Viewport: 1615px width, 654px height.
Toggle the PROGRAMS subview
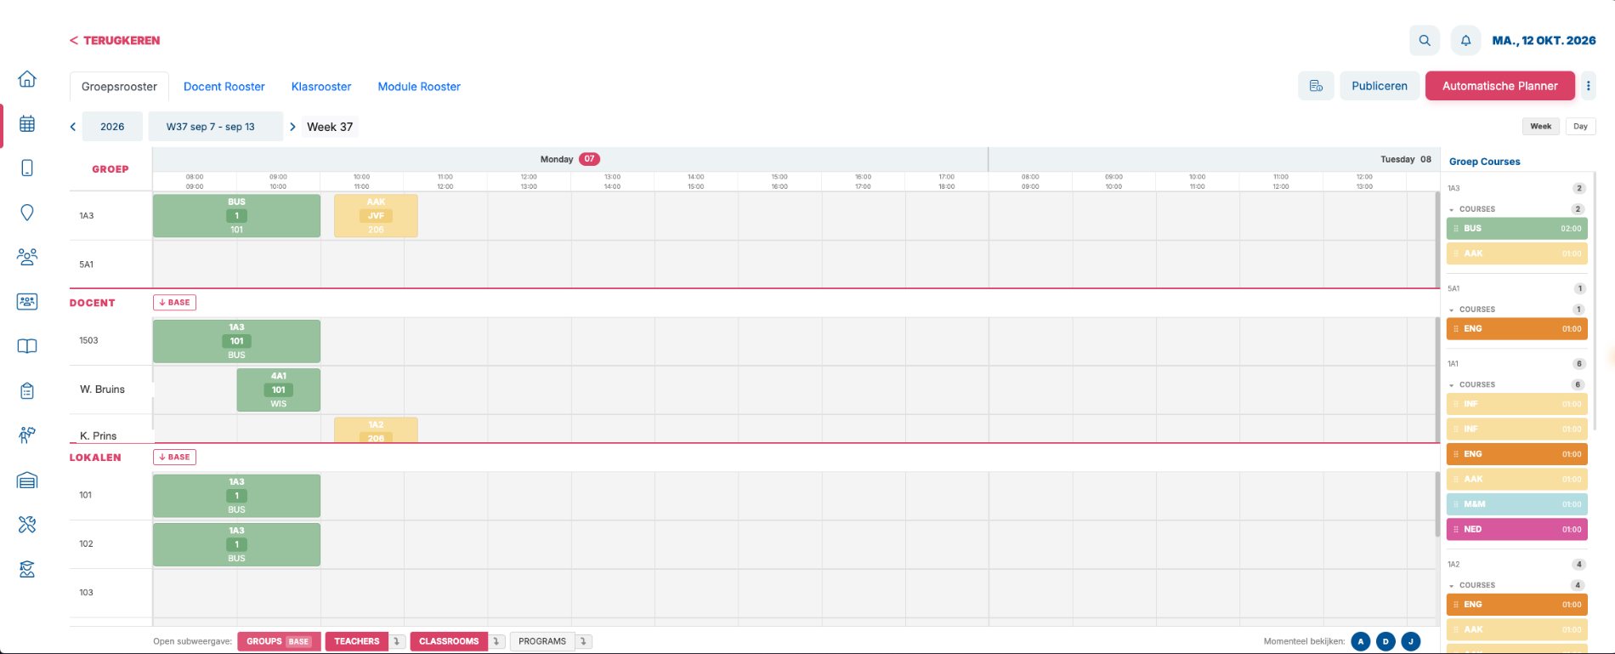click(x=542, y=641)
